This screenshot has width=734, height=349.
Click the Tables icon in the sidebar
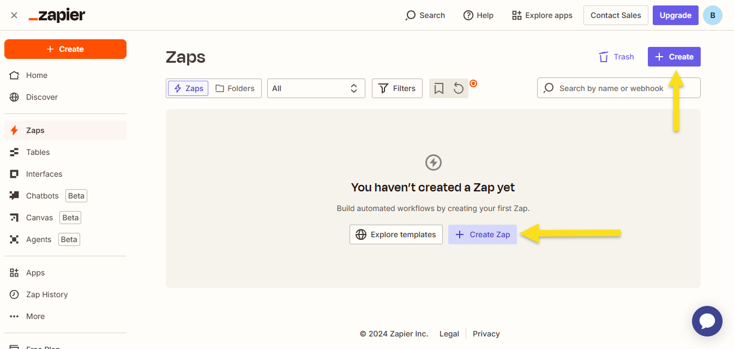tap(15, 152)
